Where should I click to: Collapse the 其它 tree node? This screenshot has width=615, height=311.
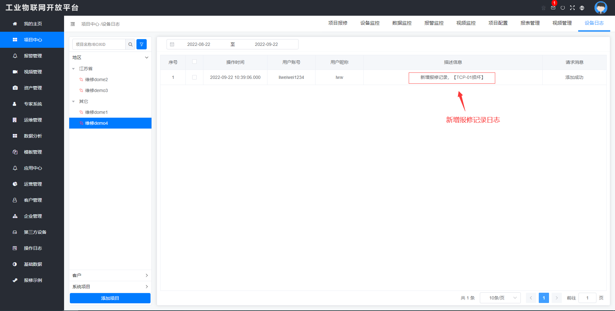(73, 101)
